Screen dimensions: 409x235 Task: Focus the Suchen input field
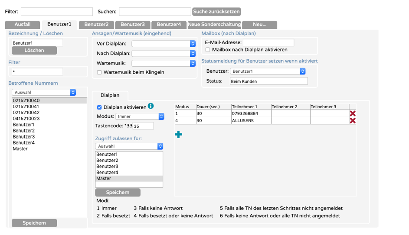(x=155, y=12)
